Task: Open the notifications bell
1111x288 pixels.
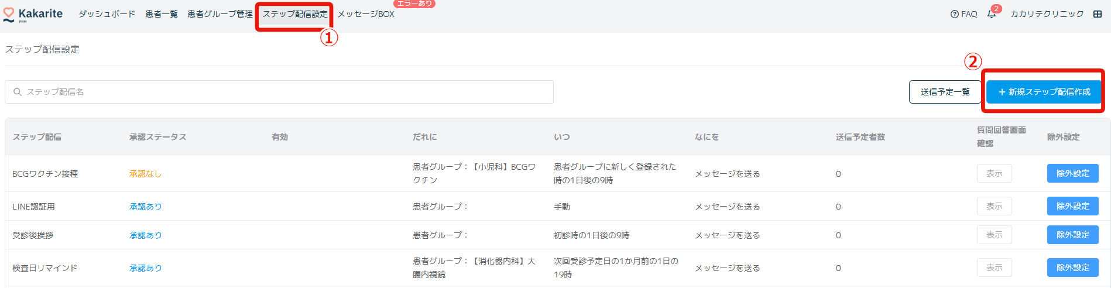Action: [992, 14]
